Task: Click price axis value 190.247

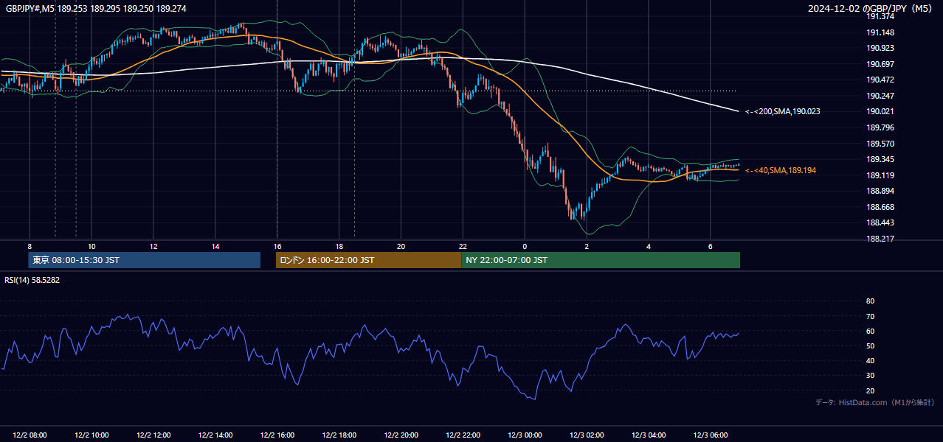Action: pyautogui.click(x=880, y=96)
